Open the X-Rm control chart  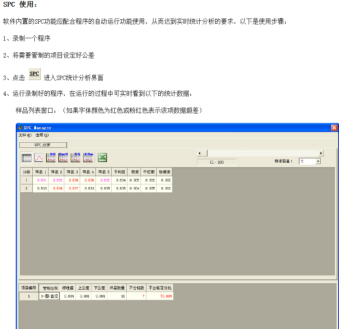[x=88, y=157]
